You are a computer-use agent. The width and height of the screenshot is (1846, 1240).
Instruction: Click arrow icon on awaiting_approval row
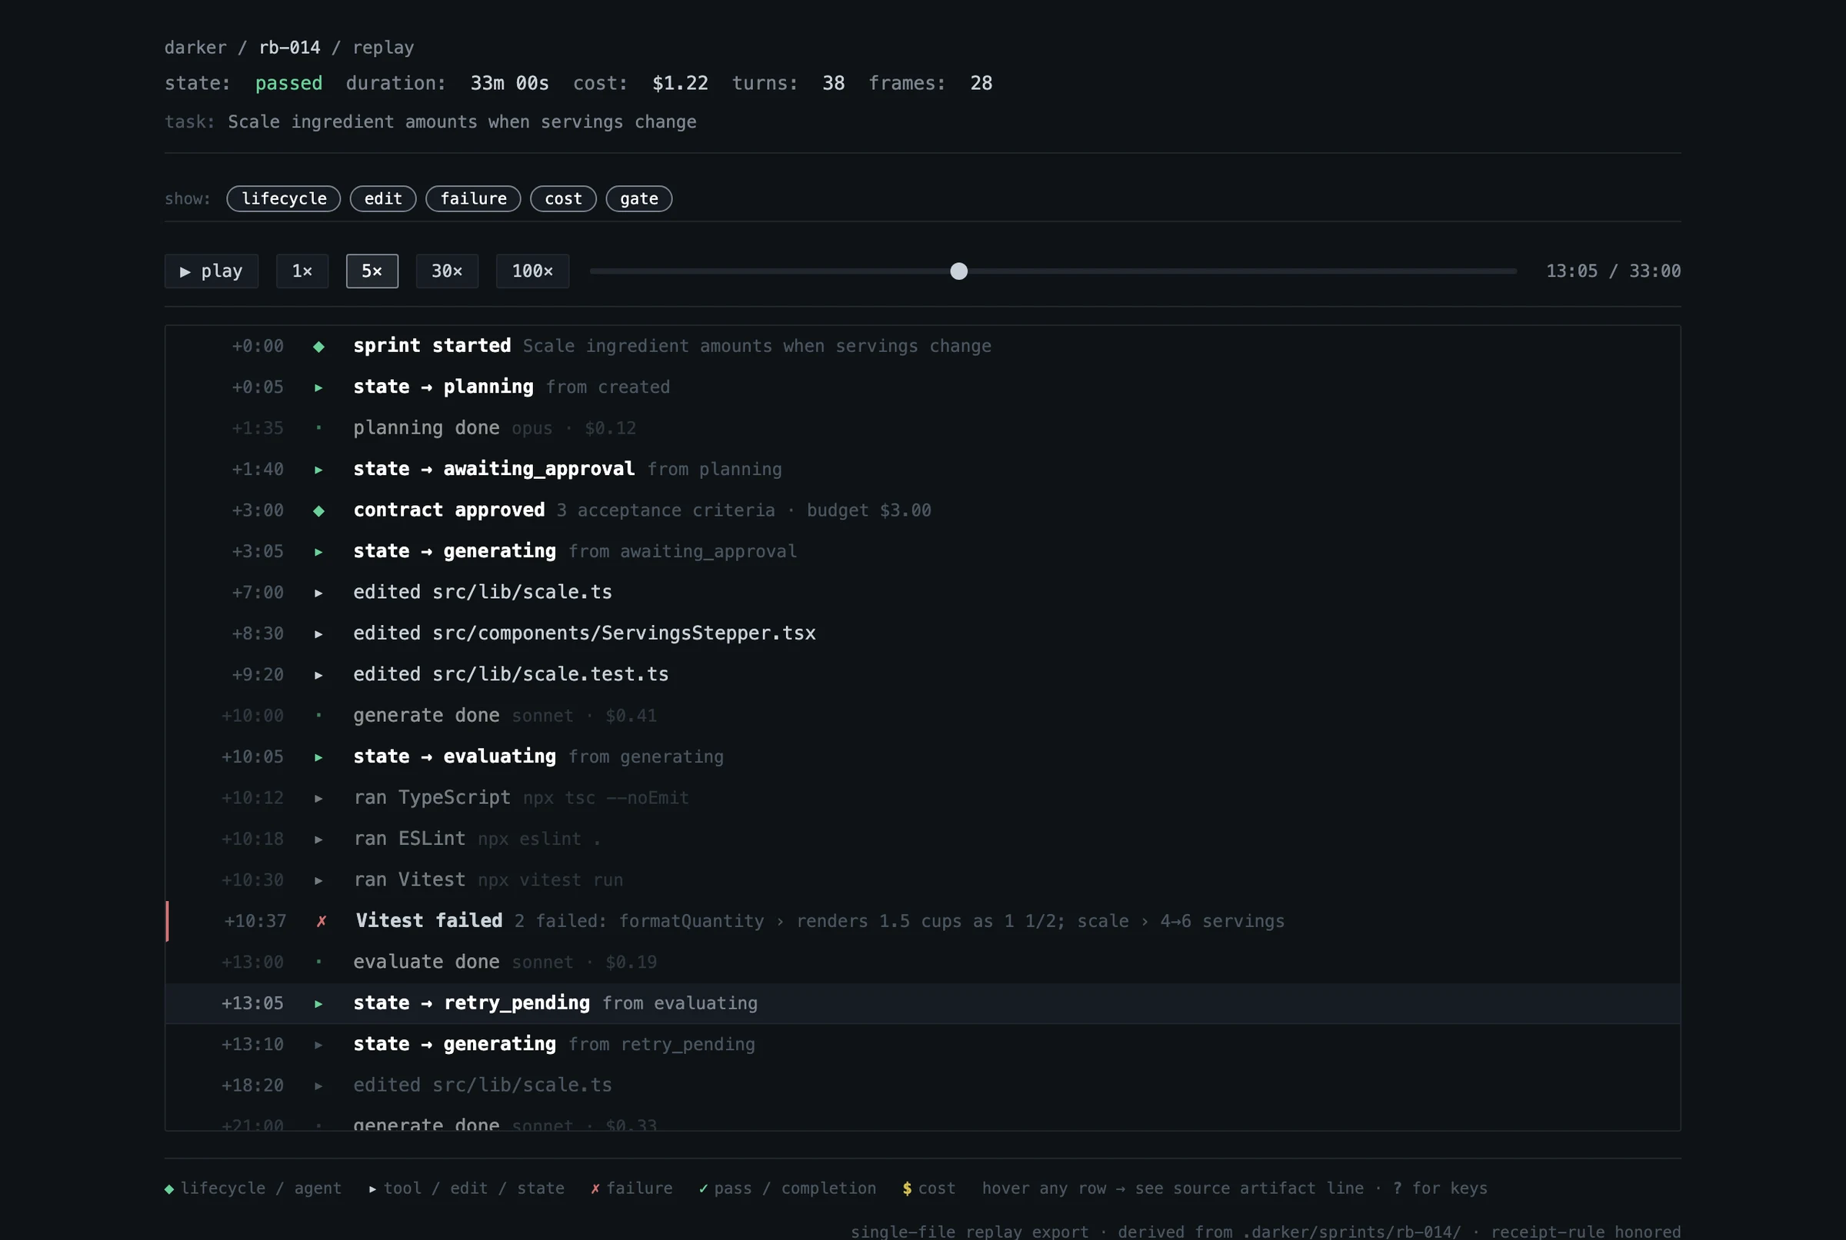click(x=319, y=470)
